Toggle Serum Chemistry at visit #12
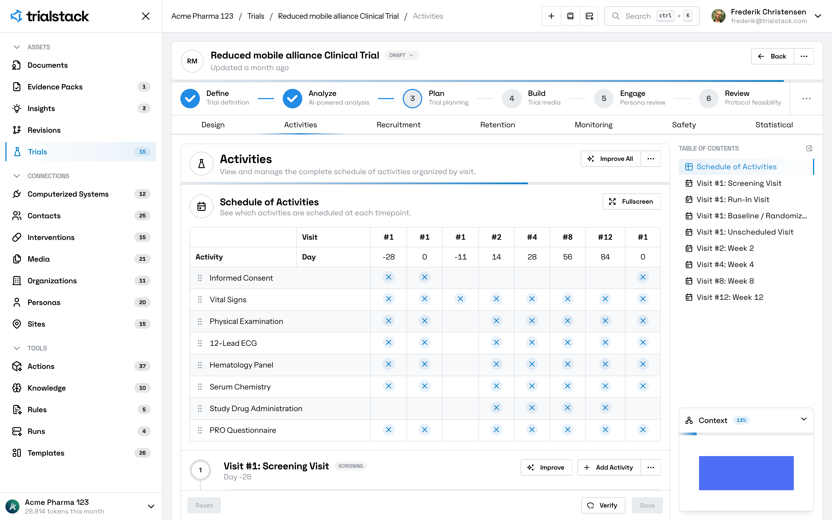Screen dimensions: 832x520 click(605, 386)
